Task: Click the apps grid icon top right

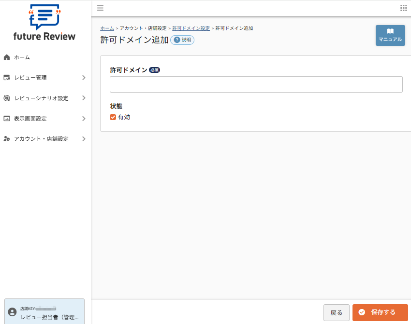Action: coord(403,8)
